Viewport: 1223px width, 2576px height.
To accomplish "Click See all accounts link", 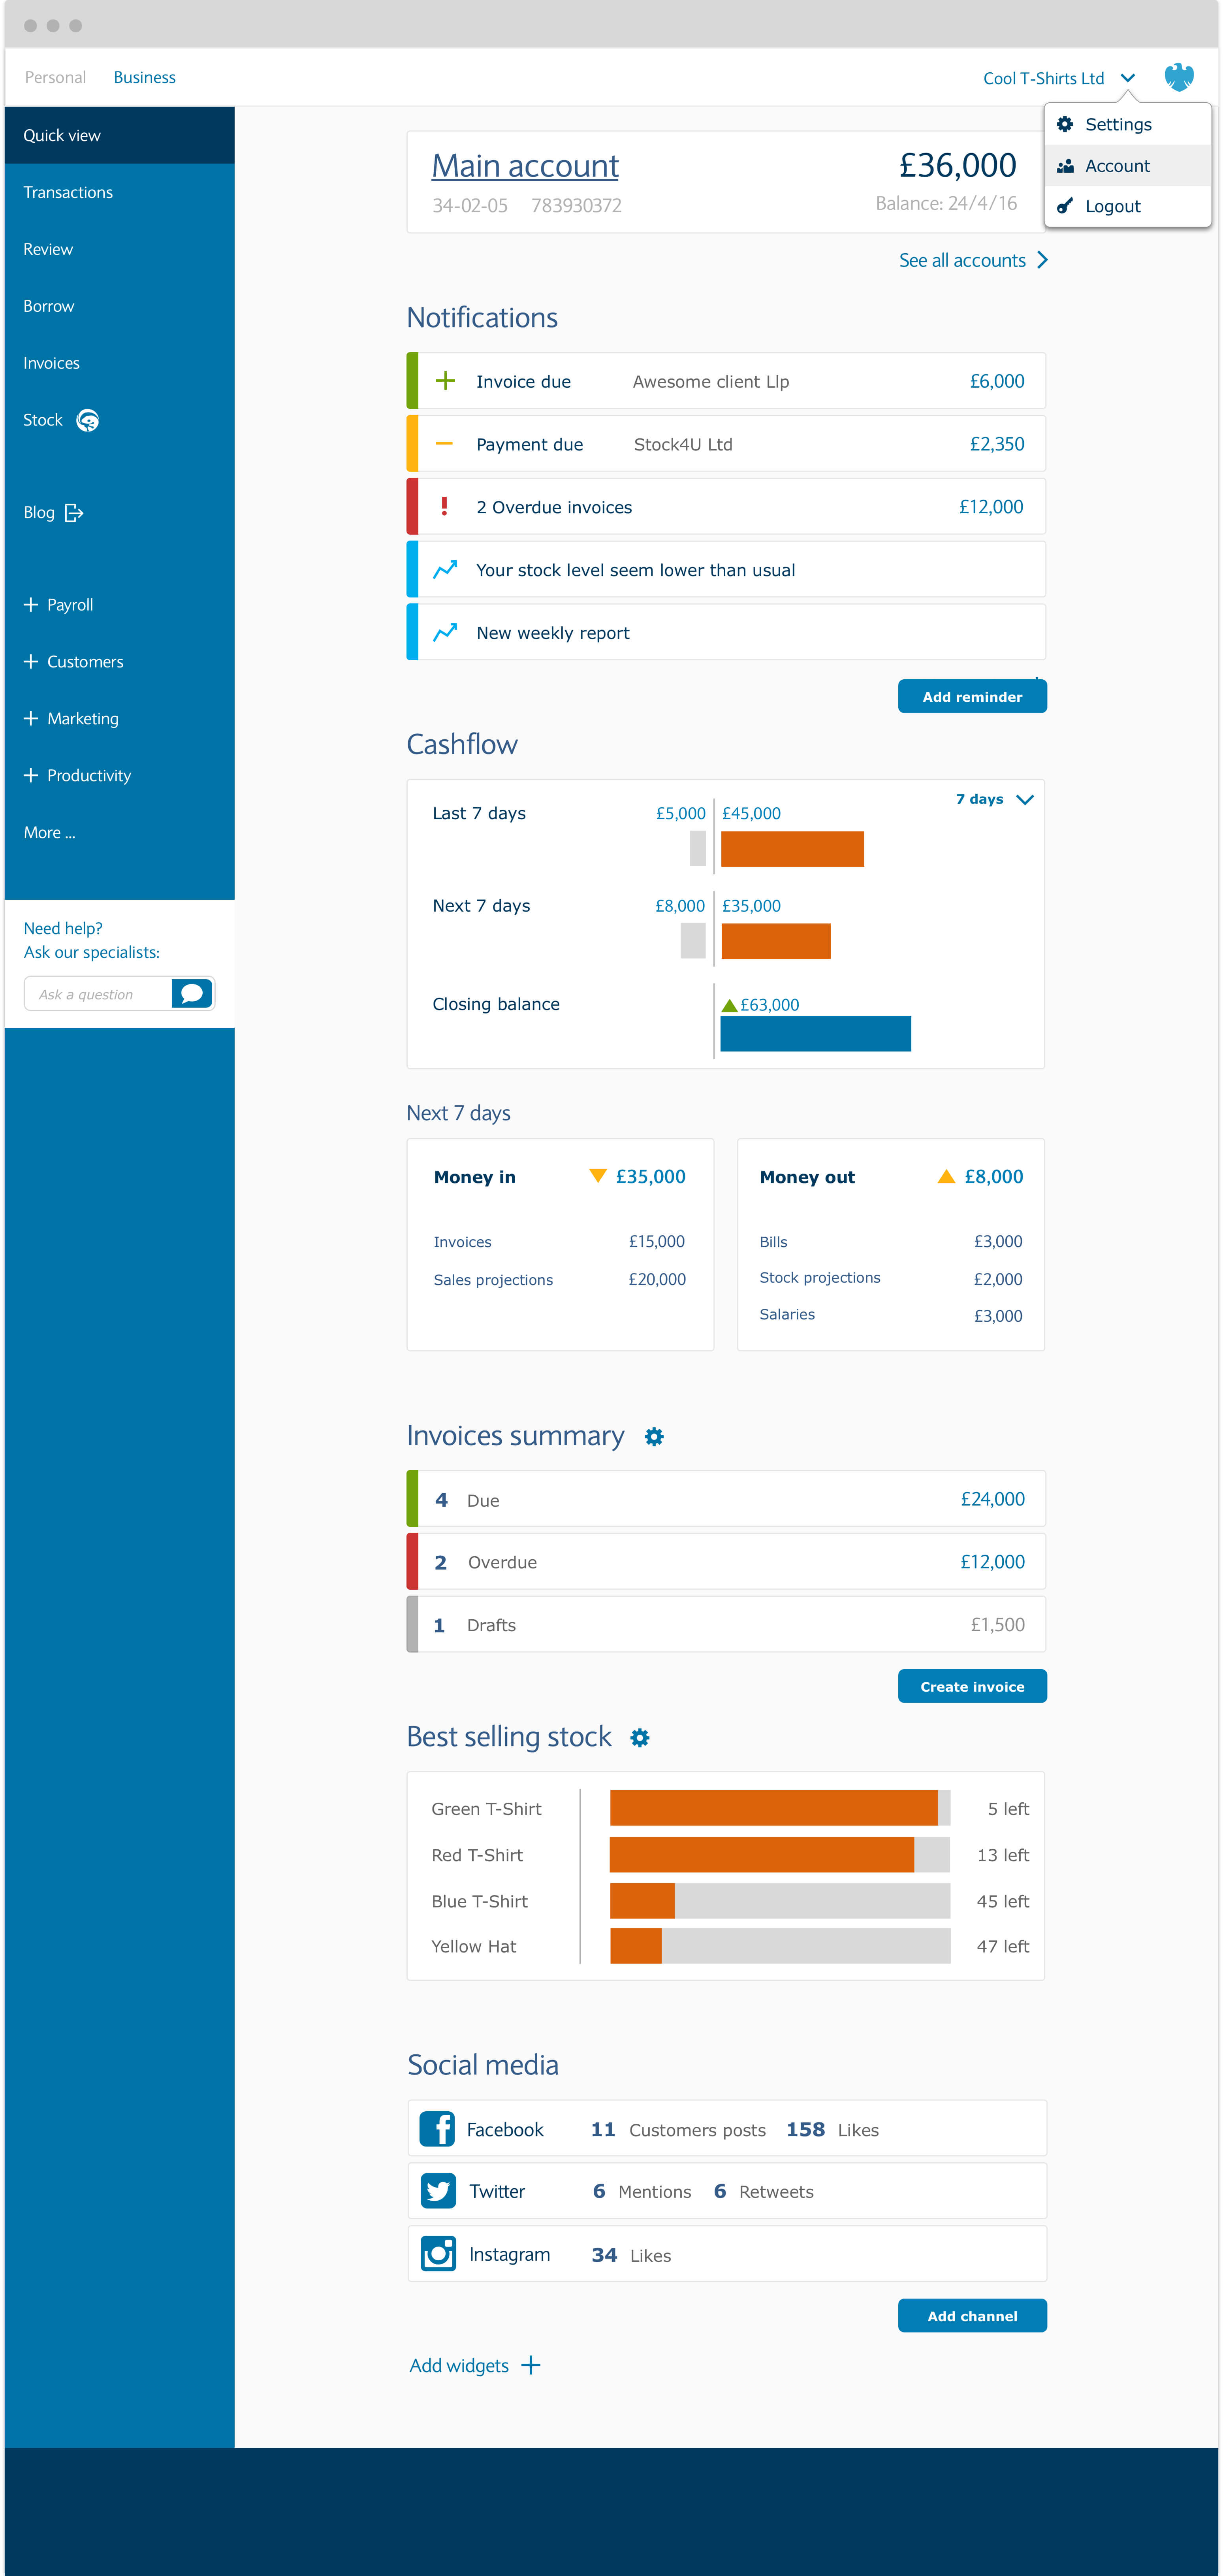I will coord(962,260).
